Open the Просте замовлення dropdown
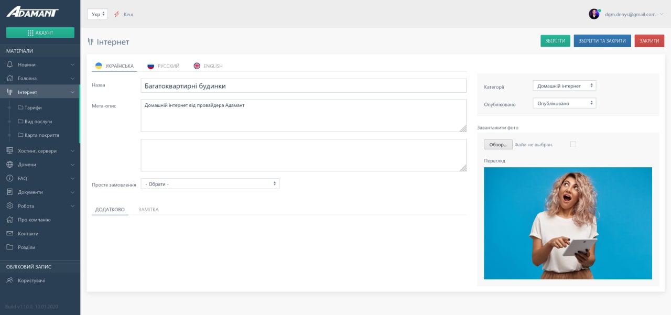The height and width of the screenshot is (315, 671). click(210, 184)
